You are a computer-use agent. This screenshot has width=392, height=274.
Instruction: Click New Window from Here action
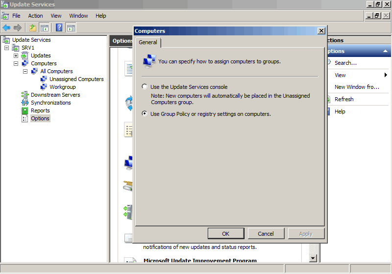[x=357, y=87]
